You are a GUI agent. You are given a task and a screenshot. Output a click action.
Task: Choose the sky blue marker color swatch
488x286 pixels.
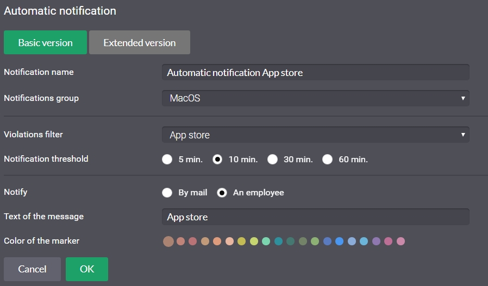364,241
